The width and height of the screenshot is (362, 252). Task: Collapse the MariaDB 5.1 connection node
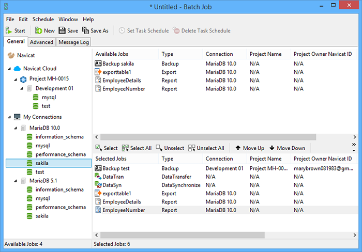click(16, 181)
